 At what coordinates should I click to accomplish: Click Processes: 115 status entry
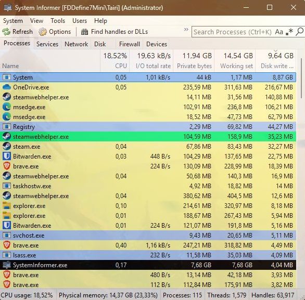click(x=183, y=295)
